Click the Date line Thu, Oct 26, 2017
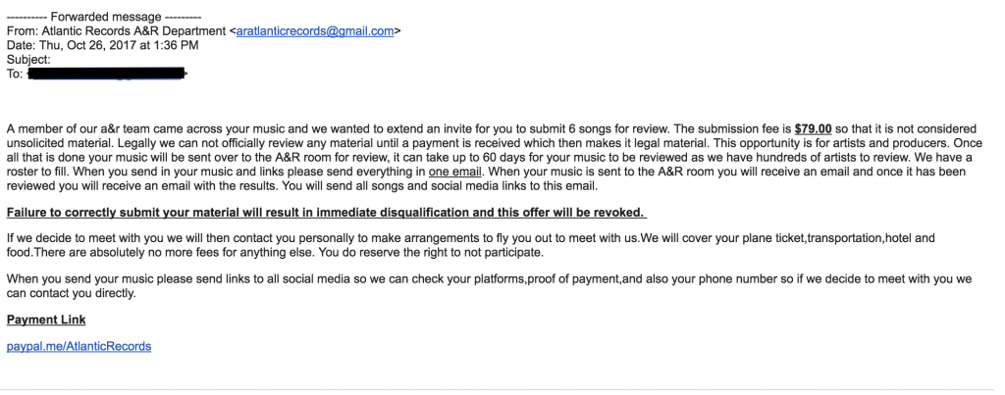The height and width of the screenshot is (395, 1005). [102, 45]
